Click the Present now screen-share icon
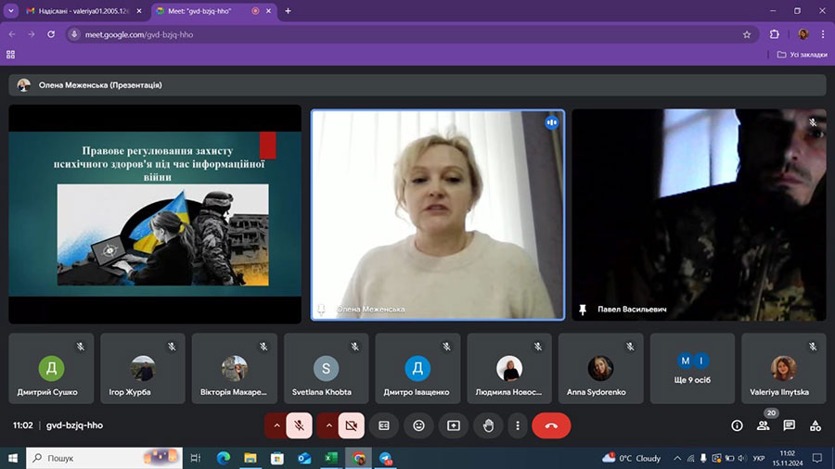The image size is (835, 469). (x=453, y=425)
